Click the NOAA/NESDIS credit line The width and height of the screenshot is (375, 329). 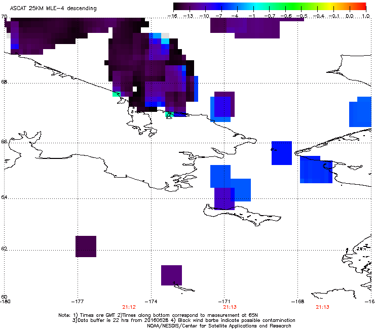click(219, 326)
